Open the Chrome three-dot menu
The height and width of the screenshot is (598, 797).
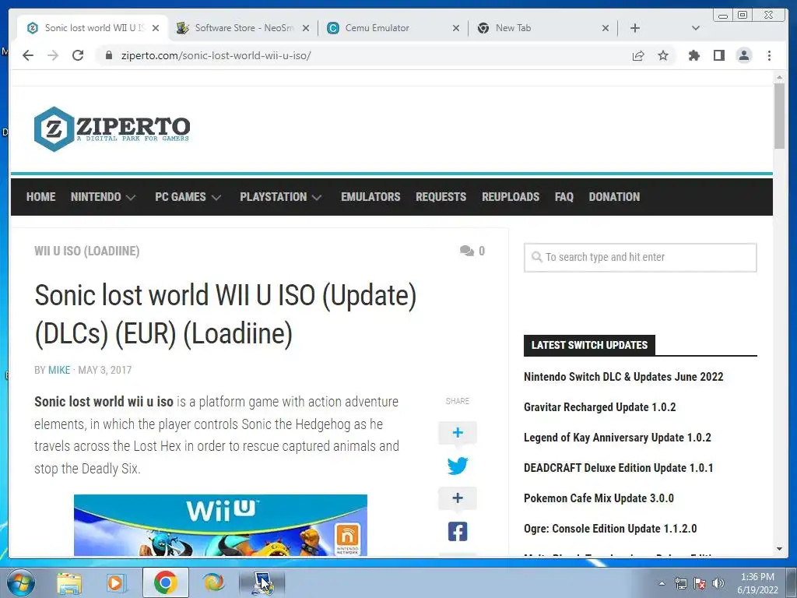coord(769,55)
